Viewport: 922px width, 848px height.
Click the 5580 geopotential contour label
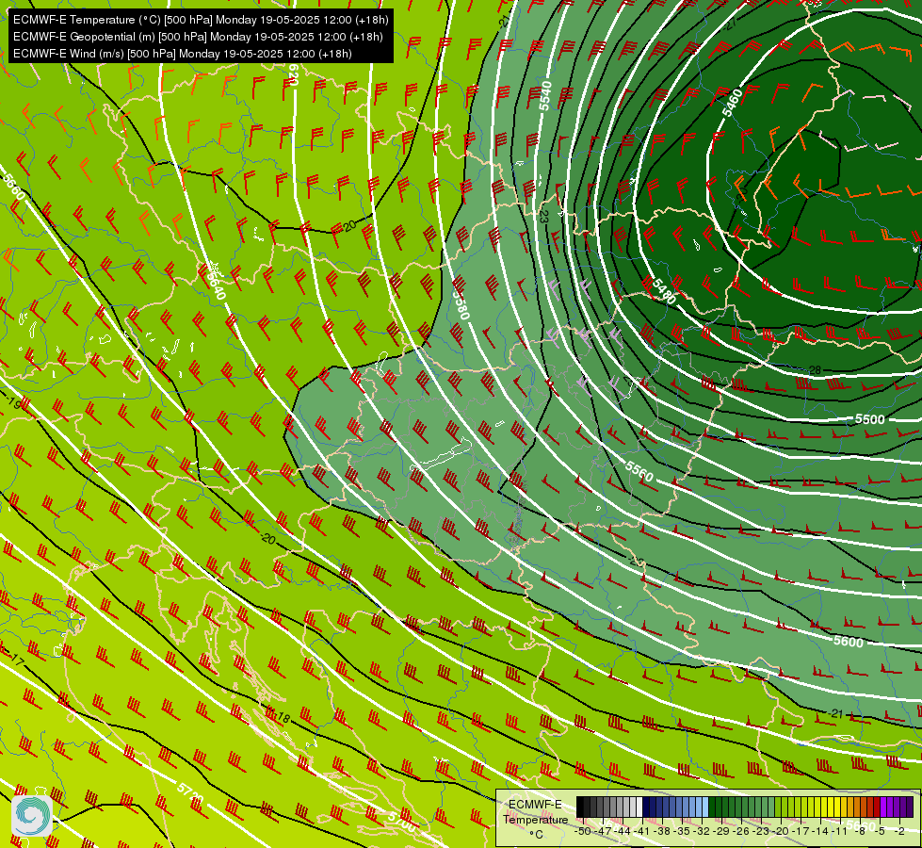tap(461, 305)
